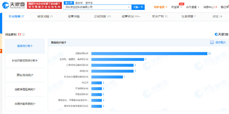This screenshot has width=229, height=114.
Task: Click the 运输合同纠纷 bar with value 11
Action: coord(149,54)
